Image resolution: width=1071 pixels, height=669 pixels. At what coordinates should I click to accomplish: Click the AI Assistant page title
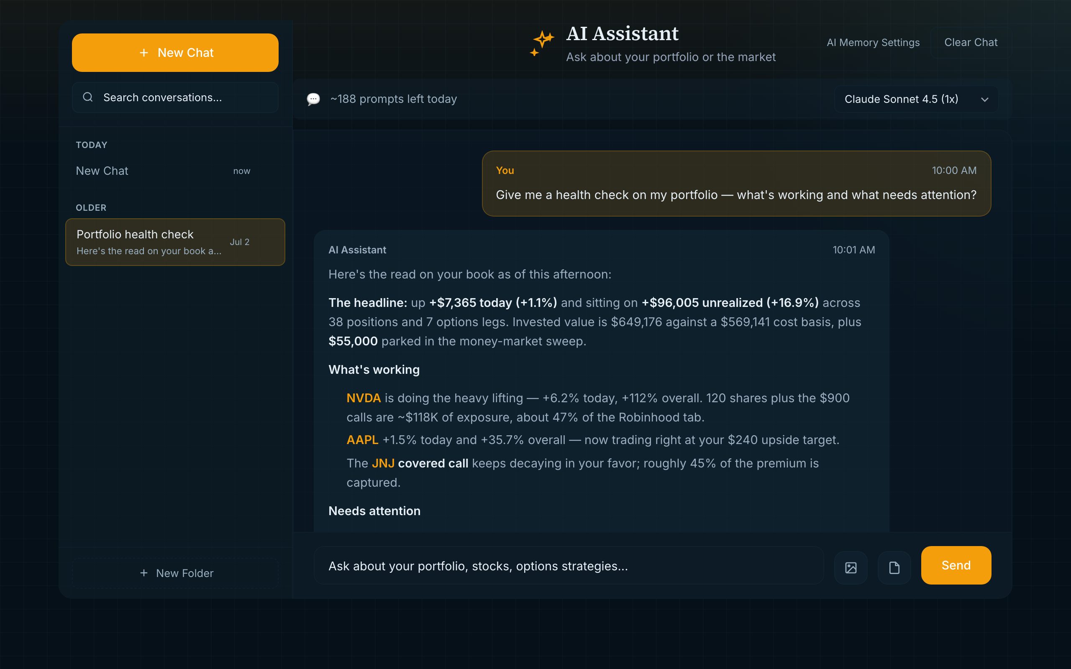click(622, 33)
